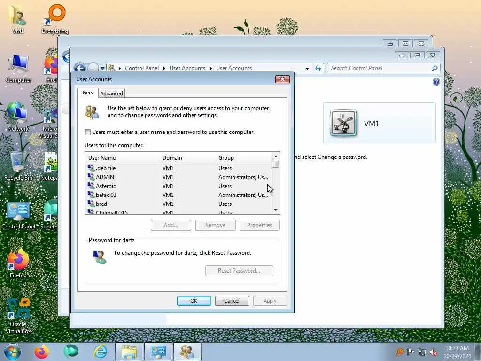Open the Computer desktop icon

pos(18,68)
